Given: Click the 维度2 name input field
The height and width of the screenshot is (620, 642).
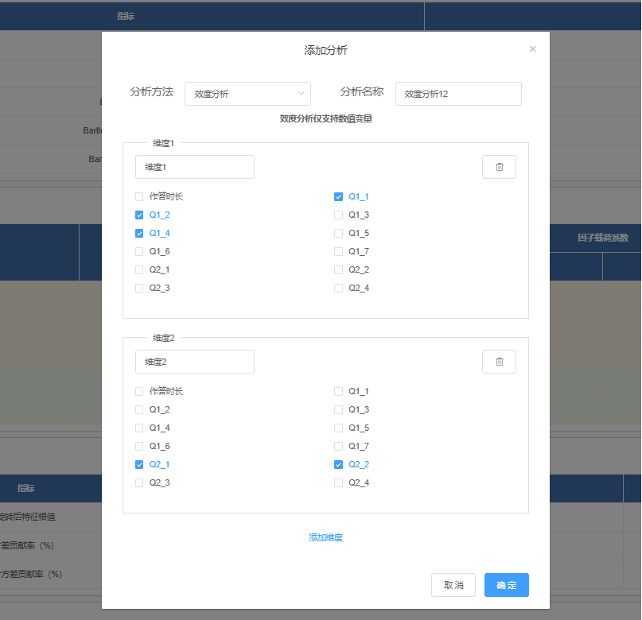Looking at the screenshot, I should pos(194,361).
